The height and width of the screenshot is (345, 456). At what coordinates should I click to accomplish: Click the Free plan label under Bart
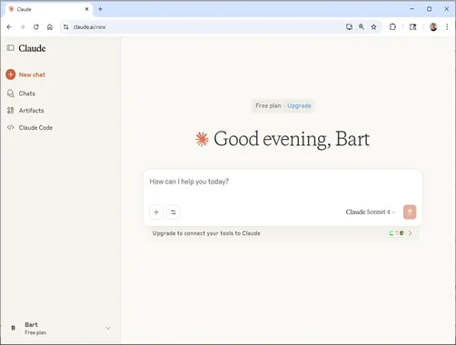[35, 332]
